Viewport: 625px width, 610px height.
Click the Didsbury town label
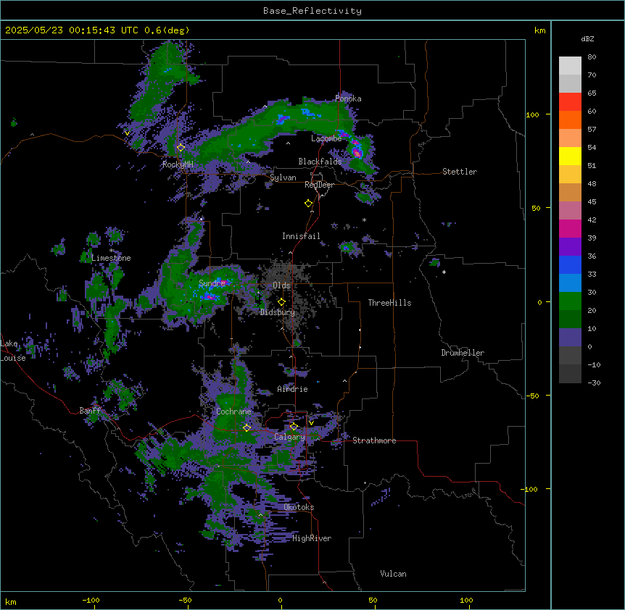tap(278, 312)
